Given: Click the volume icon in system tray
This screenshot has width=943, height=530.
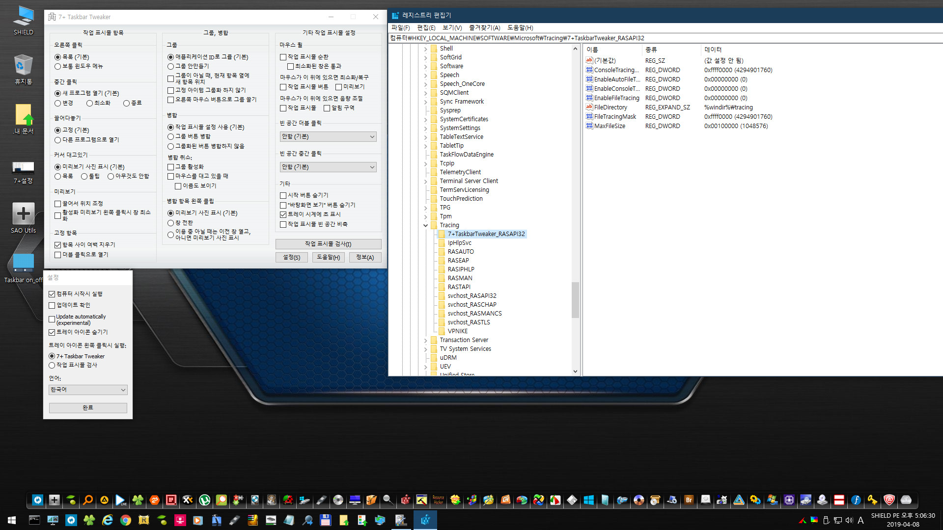Looking at the screenshot, I should pyautogui.click(x=849, y=520).
